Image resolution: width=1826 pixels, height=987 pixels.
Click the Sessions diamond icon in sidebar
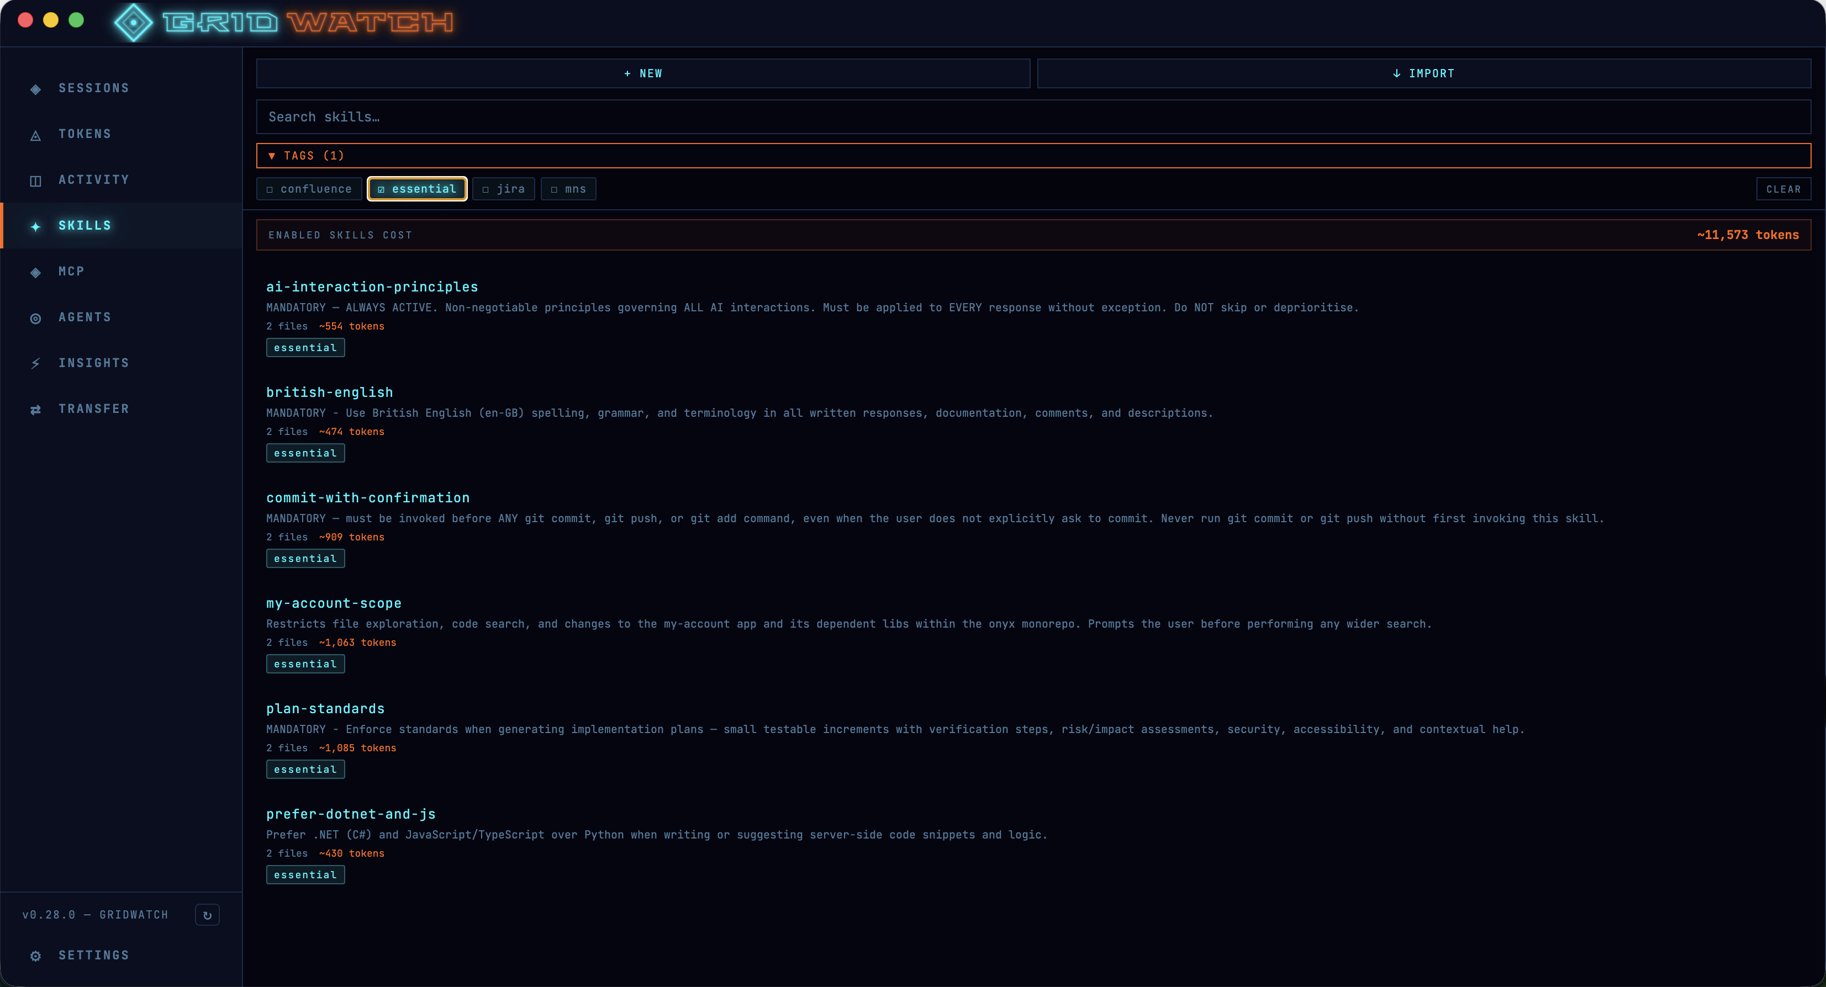tap(35, 89)
